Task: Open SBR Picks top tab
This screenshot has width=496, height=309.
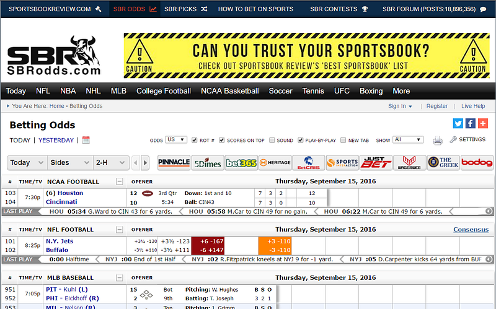Action: (x=185, y=9)
